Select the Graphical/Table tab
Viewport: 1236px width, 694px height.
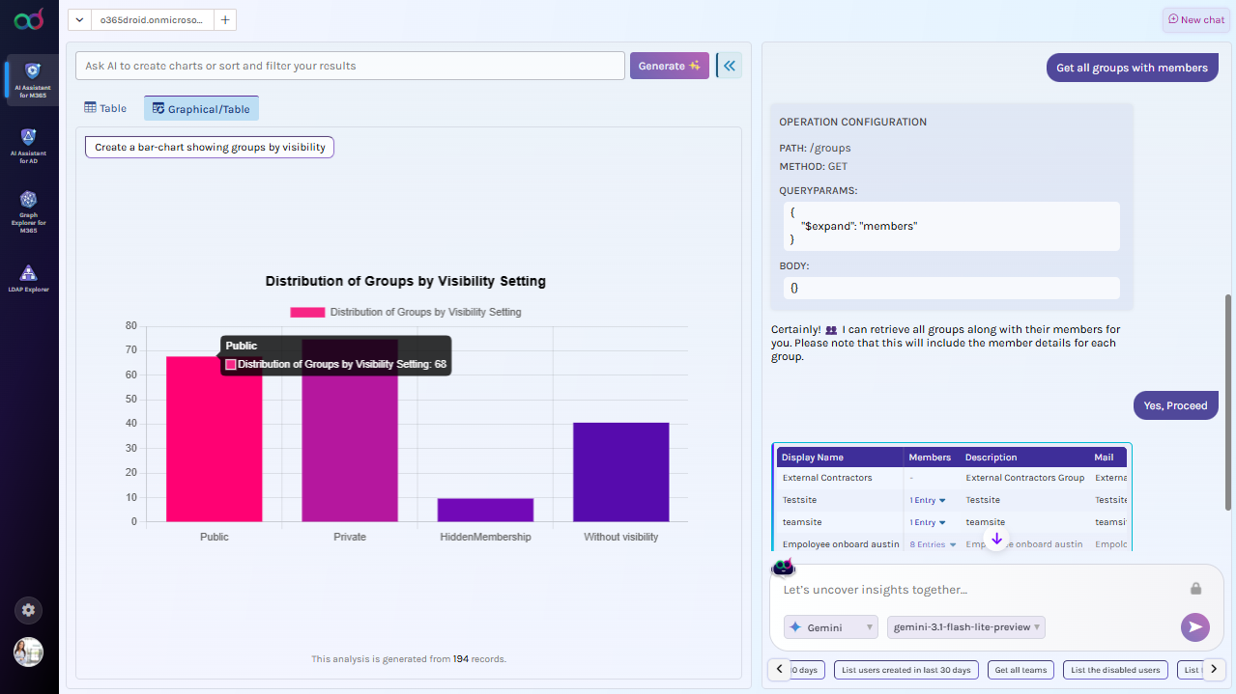pyautogui.click(x=201, y=109)
